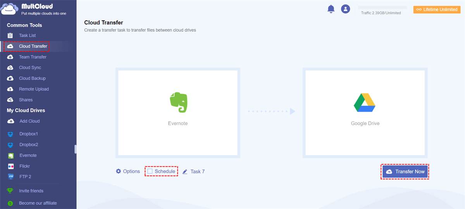Image resolution: width=465 pixels, height=209 pixels.
Task: Open the Dropbox1 drive entry
Action: (28, 134)
